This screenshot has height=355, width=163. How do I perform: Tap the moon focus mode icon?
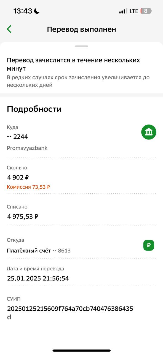(37, 11)
